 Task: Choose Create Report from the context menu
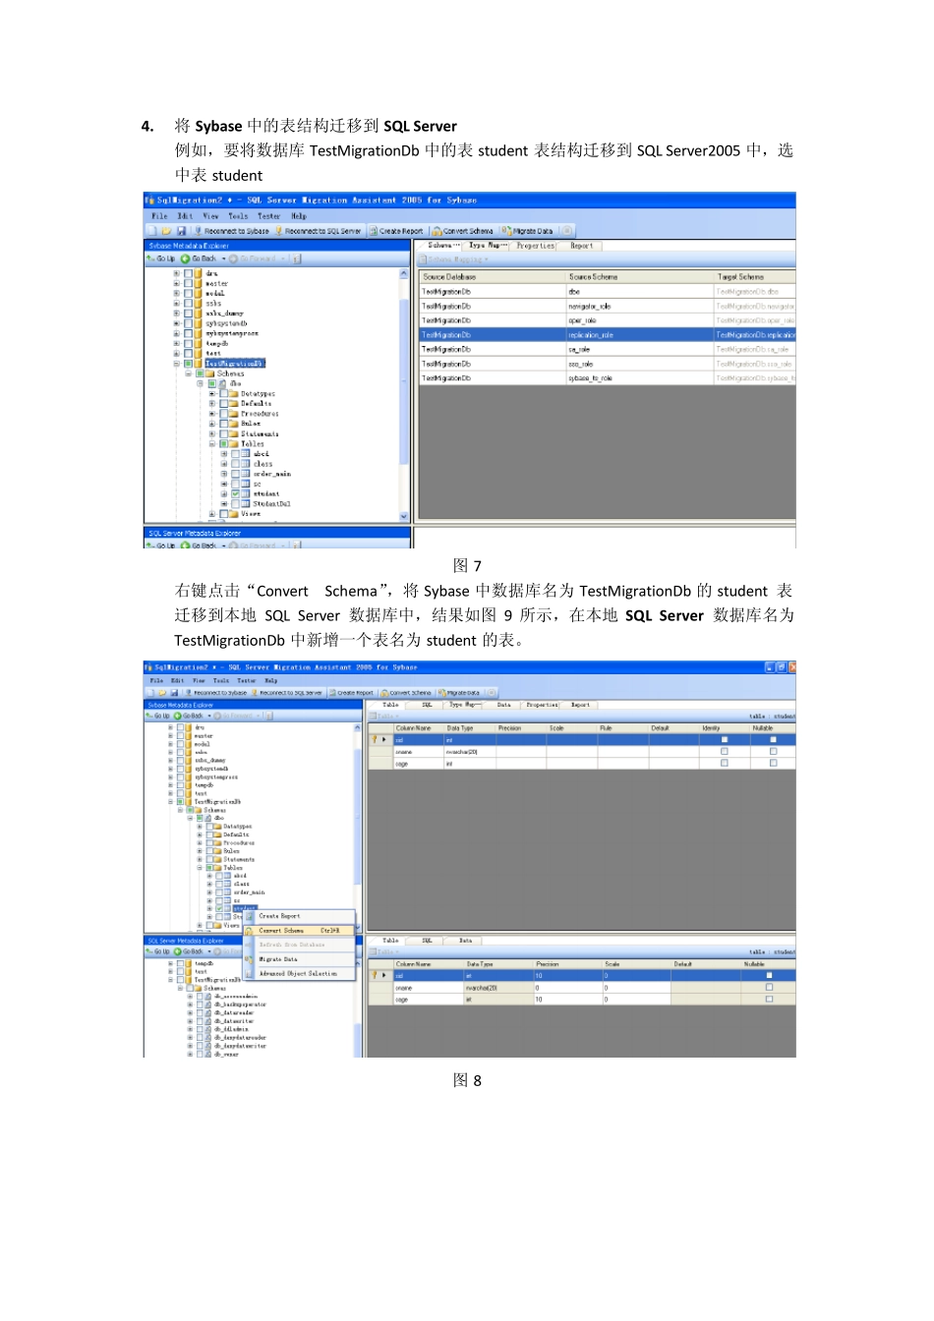coord(299,916)
